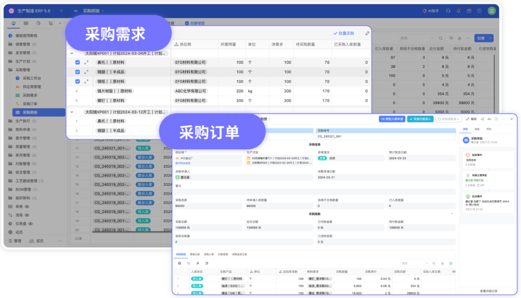
Task: Toggle the eye icon beside 流程
Action: coord(27,215)
